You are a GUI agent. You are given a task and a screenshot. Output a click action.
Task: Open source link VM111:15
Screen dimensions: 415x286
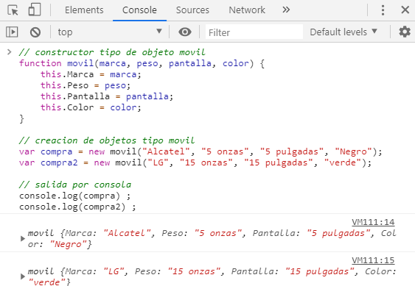pos(373,260)
